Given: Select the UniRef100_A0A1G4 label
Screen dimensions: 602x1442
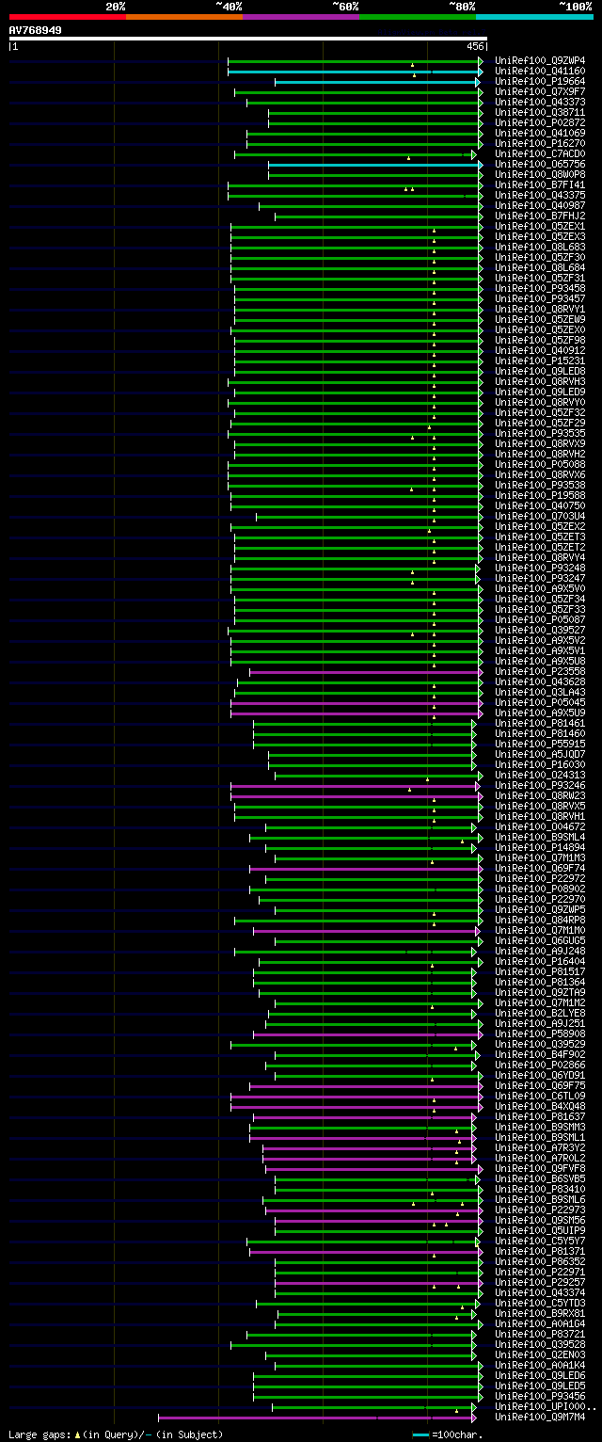Looking at the screenshot, I should (539, 1323).
